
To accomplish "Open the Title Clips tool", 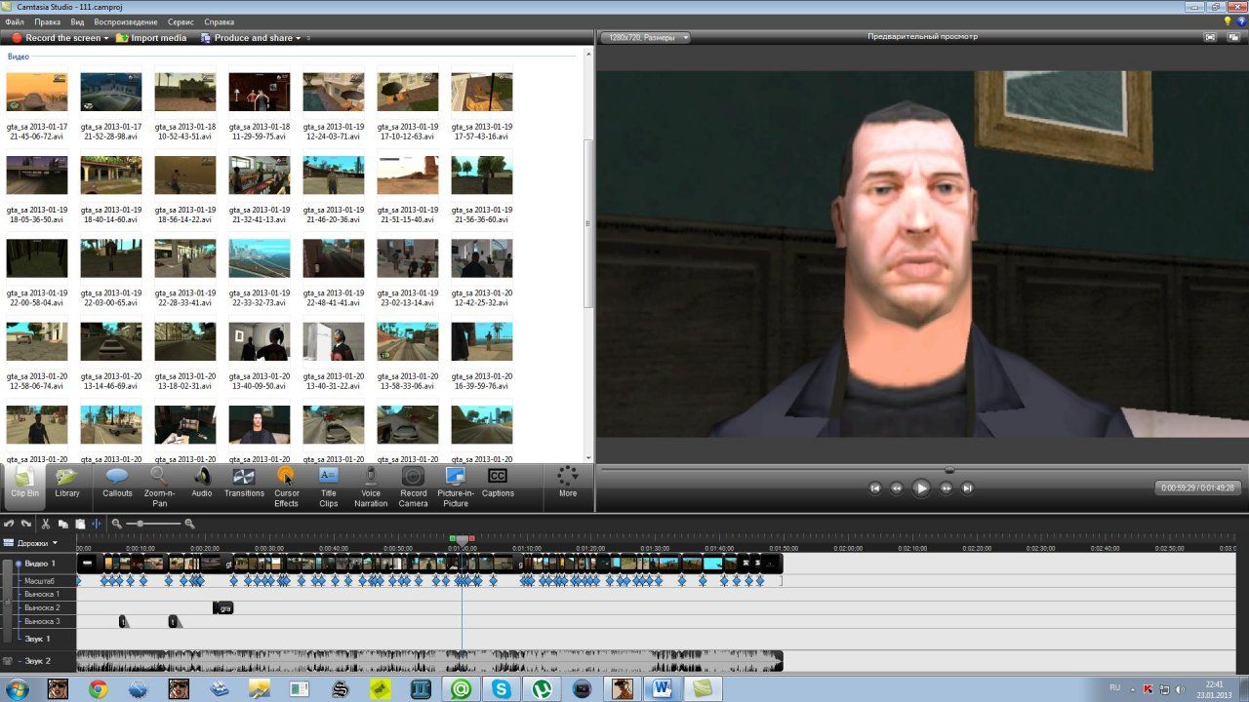I will coord(329,486).
